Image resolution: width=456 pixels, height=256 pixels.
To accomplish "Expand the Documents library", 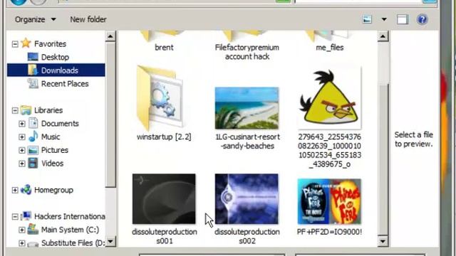I will (x=22, y=124).
